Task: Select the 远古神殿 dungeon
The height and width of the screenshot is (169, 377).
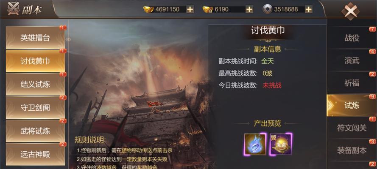Action: 35,154
